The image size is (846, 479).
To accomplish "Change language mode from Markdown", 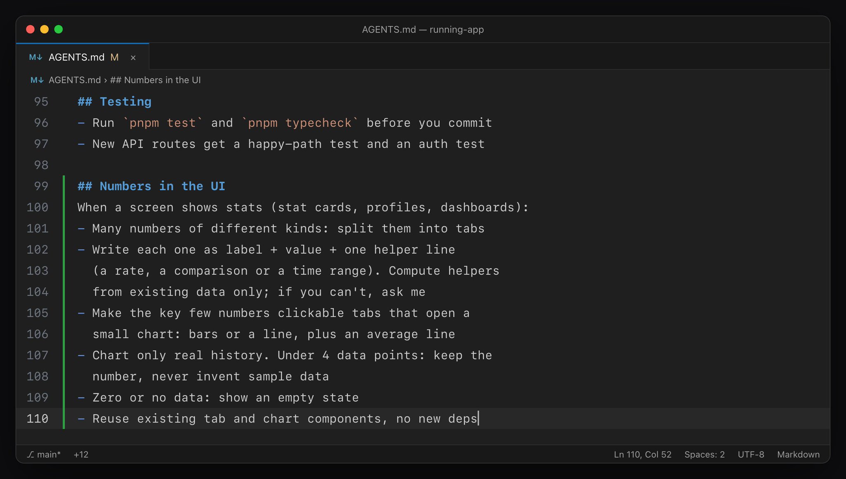I will coord(798,454).
